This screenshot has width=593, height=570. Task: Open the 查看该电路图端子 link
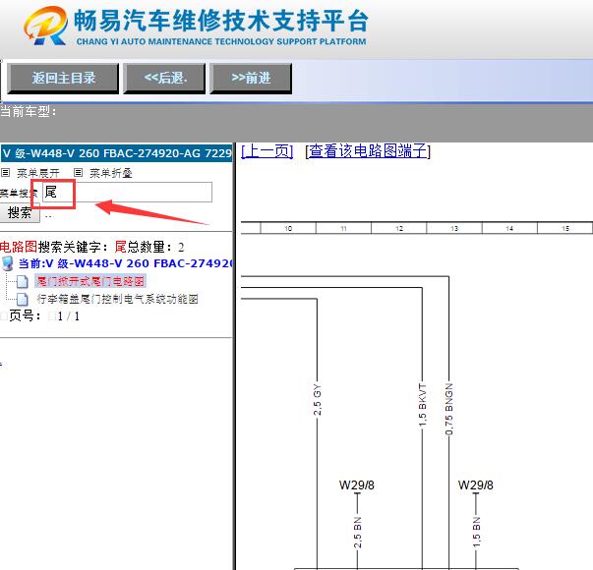point(368,151)
